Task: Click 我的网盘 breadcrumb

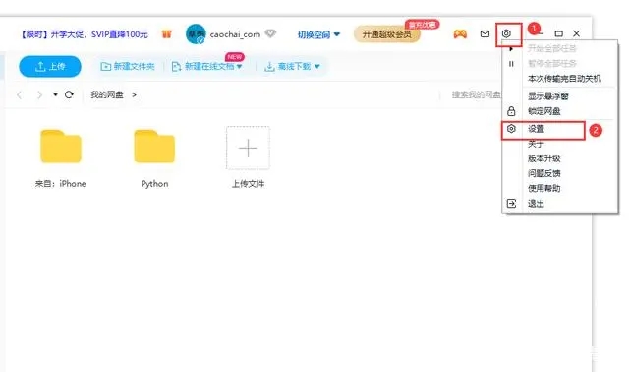Action: point(107,94)
